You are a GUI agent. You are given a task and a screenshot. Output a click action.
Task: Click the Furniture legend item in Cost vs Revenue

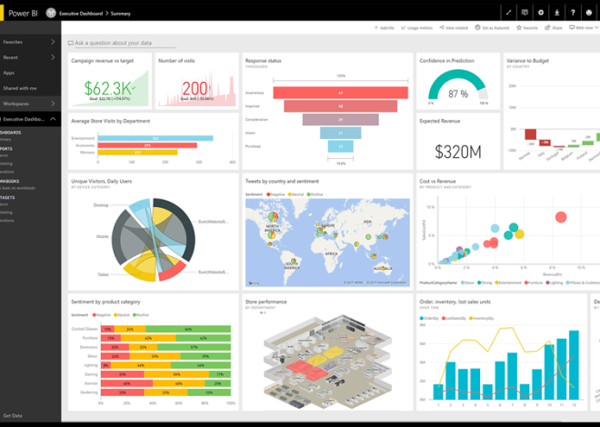point(534,283)
